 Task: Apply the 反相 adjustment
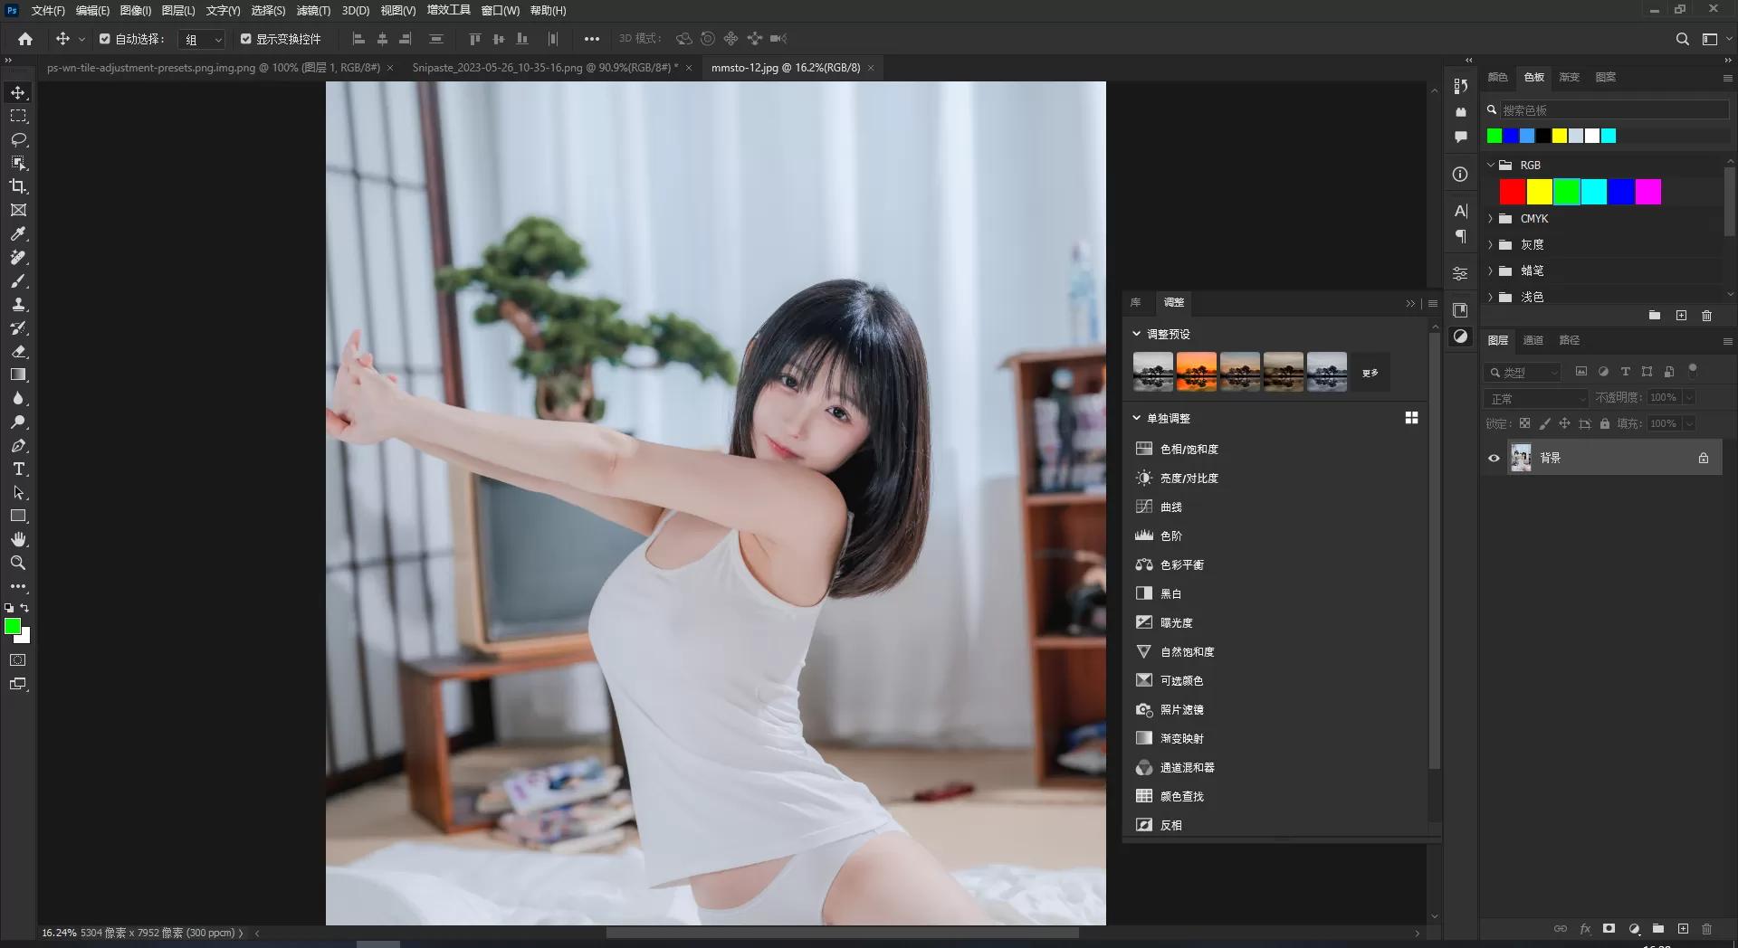tap(1170, 824)
